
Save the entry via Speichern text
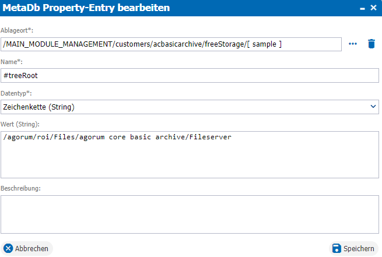point(359,249)
